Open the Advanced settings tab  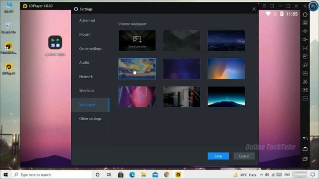point(87,20)
